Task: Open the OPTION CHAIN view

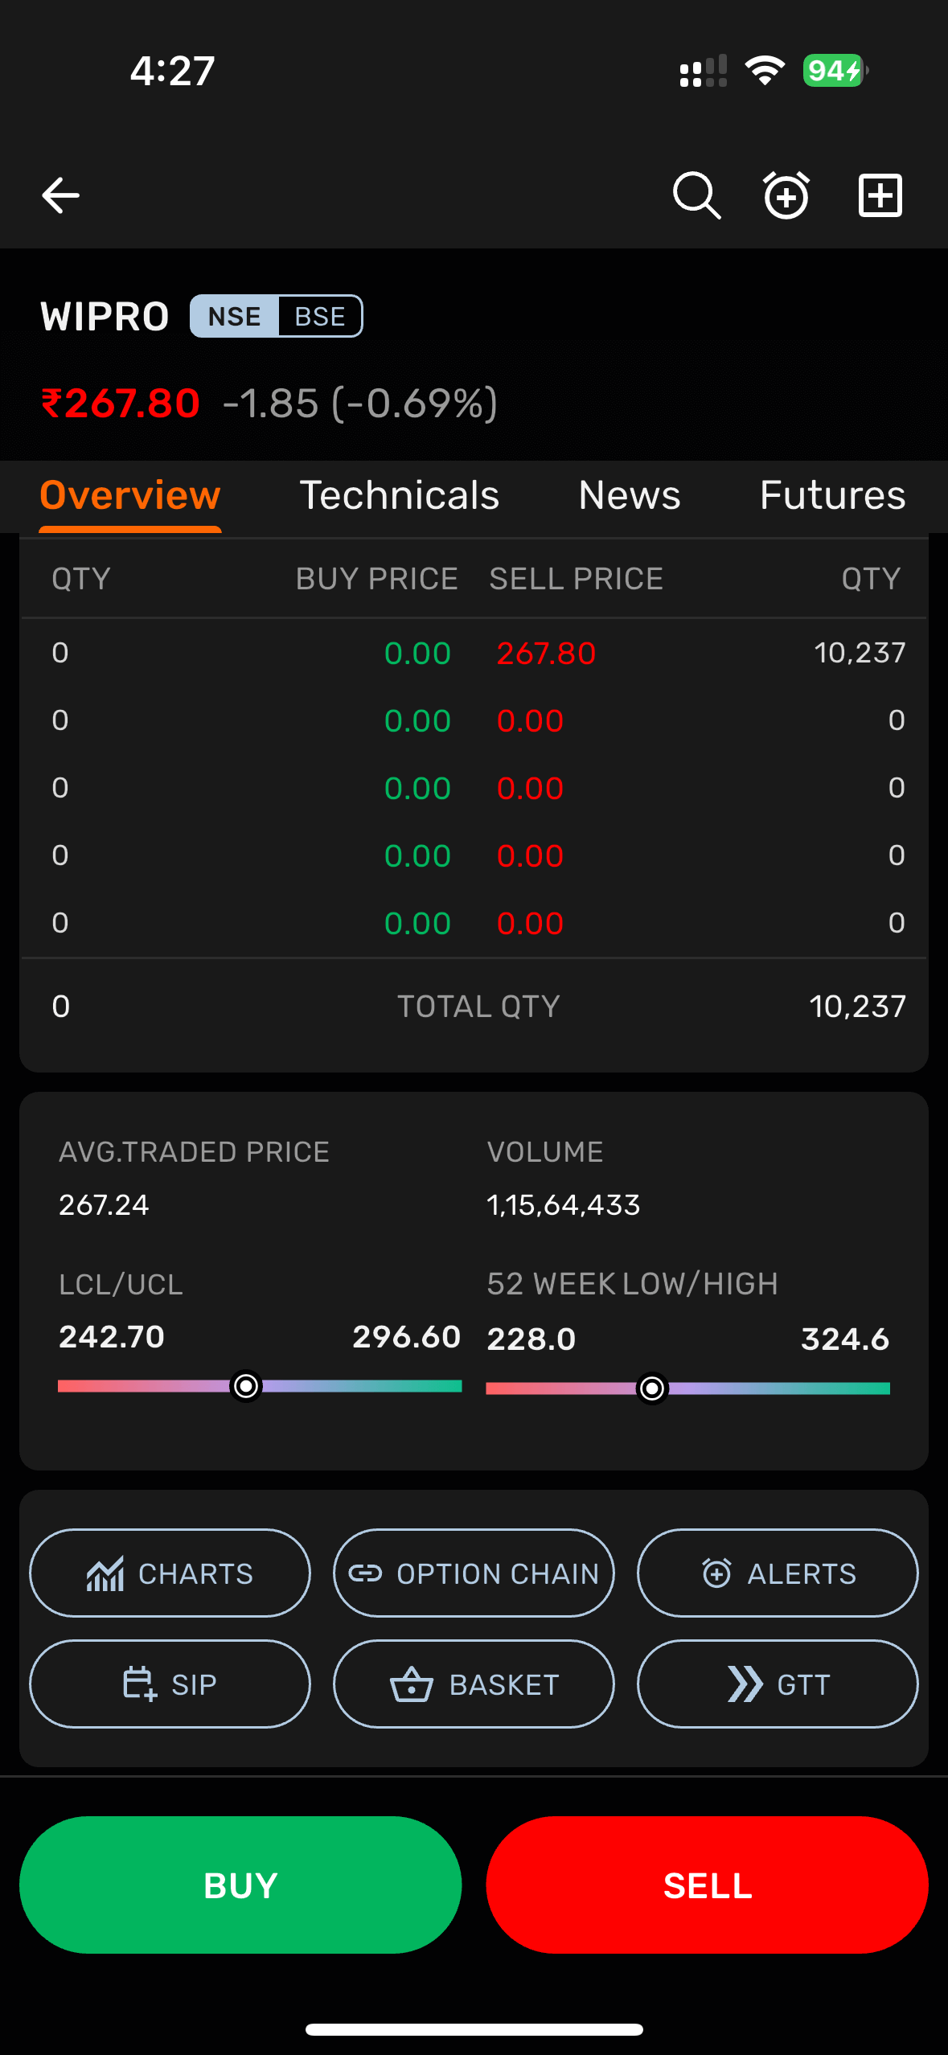Action: [474, 1573]
